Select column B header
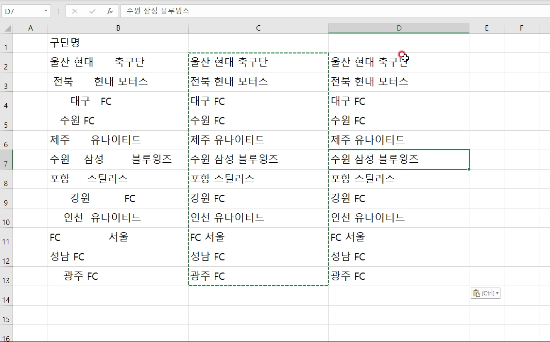 (118, 28)
